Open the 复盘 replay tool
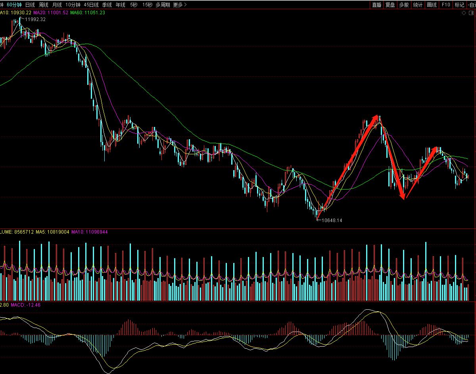The width and height of the screenshot is (476, 374). pos(390,5)
